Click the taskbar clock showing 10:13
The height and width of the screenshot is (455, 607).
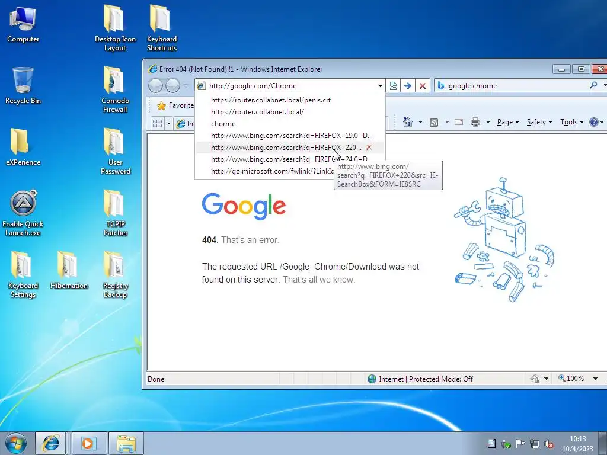coord(577,444)
